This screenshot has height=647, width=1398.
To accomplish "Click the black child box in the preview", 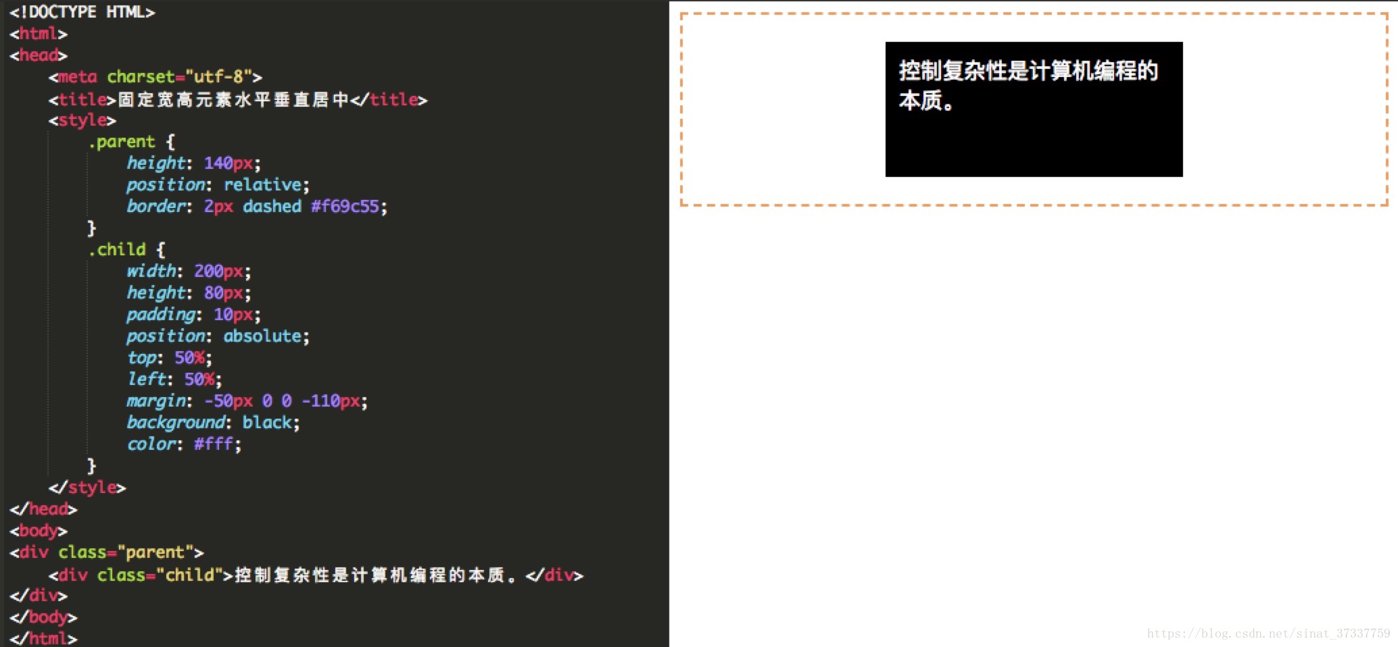I will [1034, 109].
